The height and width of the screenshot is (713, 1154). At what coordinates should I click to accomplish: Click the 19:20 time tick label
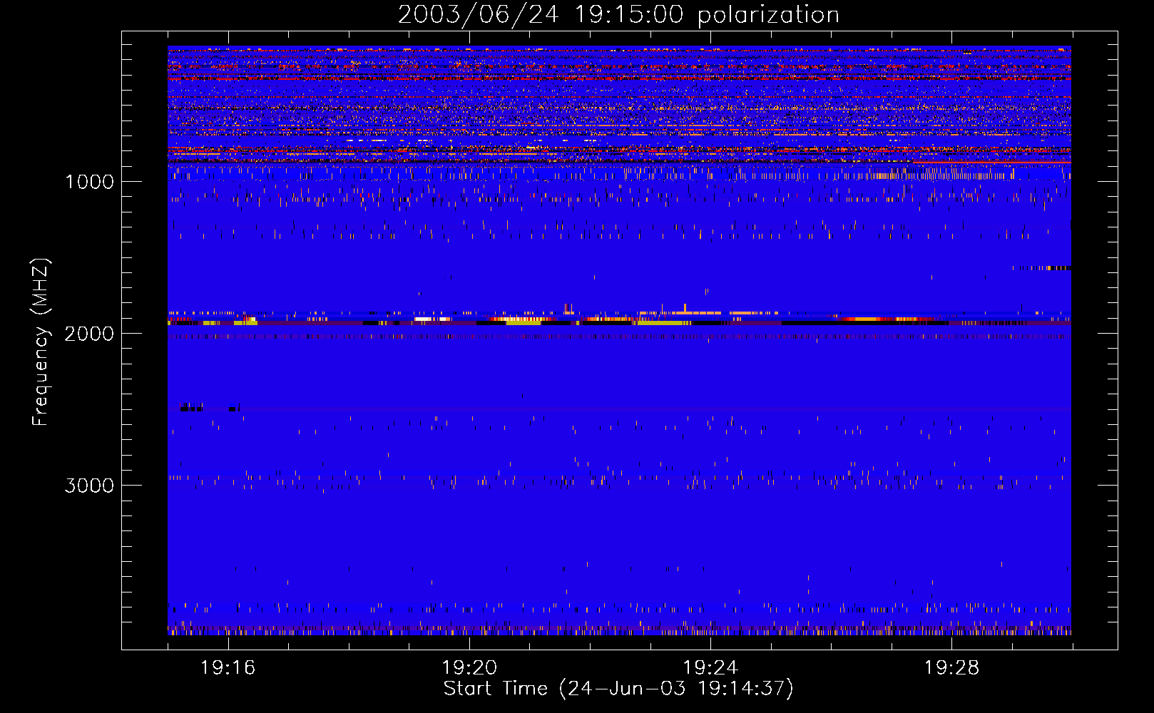pyautogui.click(x=469, y=668)
